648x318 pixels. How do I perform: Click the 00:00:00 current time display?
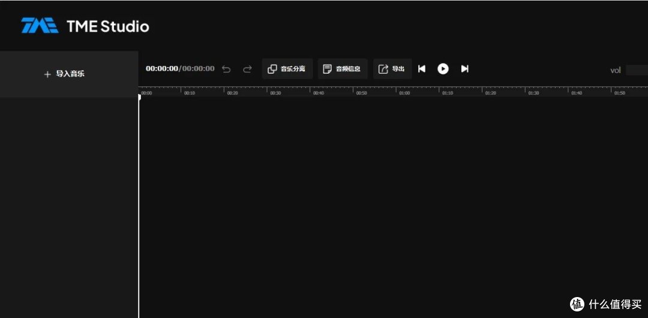(x=161, y=68)
